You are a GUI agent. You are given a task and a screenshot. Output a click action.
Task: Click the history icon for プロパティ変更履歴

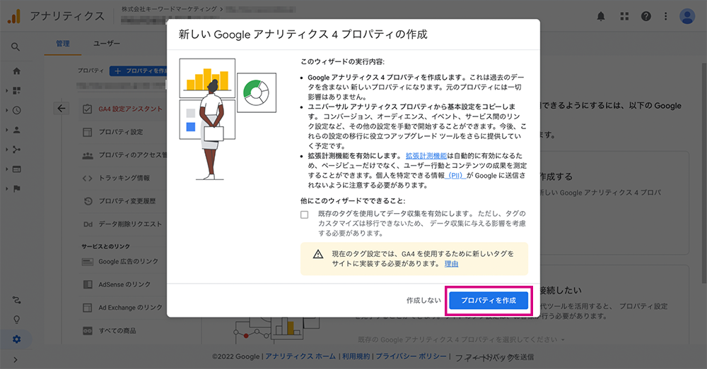(88, 201)
